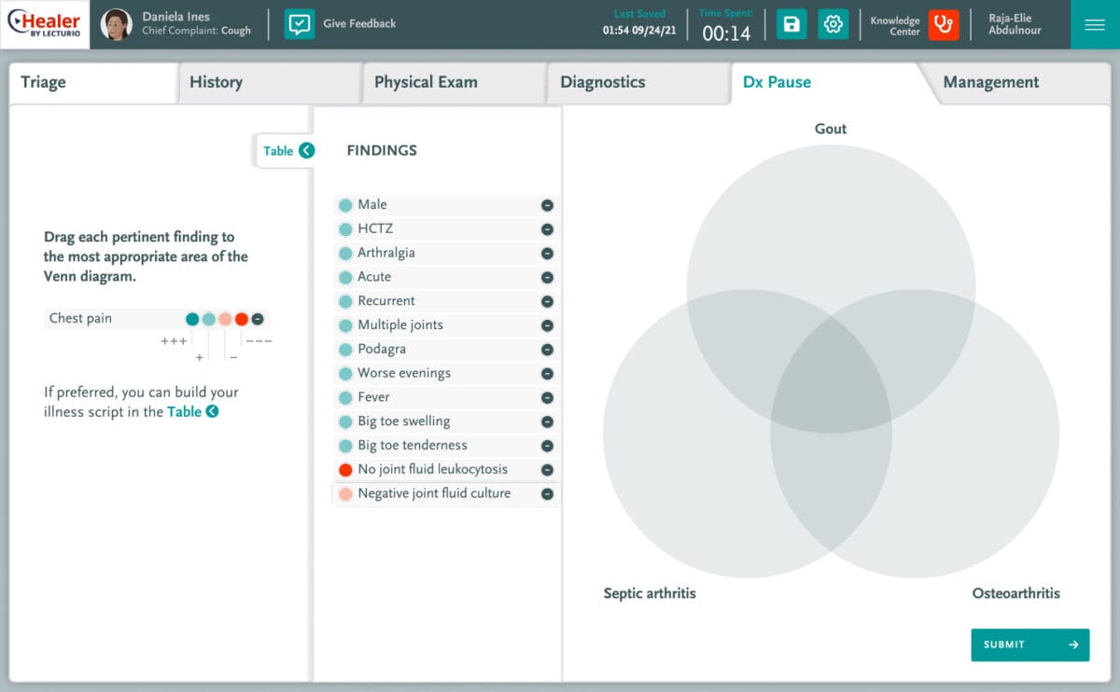Toggle dot beside Negative joint fluid culture
Image resolution: width=1120 pixels, height=692 pixels.
tap(345, 494)
